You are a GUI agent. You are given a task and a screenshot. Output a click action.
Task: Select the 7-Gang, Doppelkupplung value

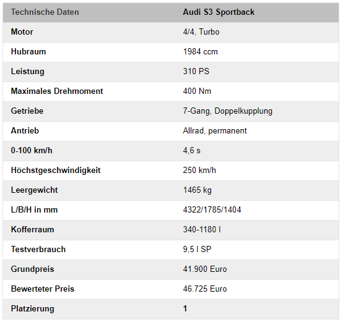click(x=227, y=111)
